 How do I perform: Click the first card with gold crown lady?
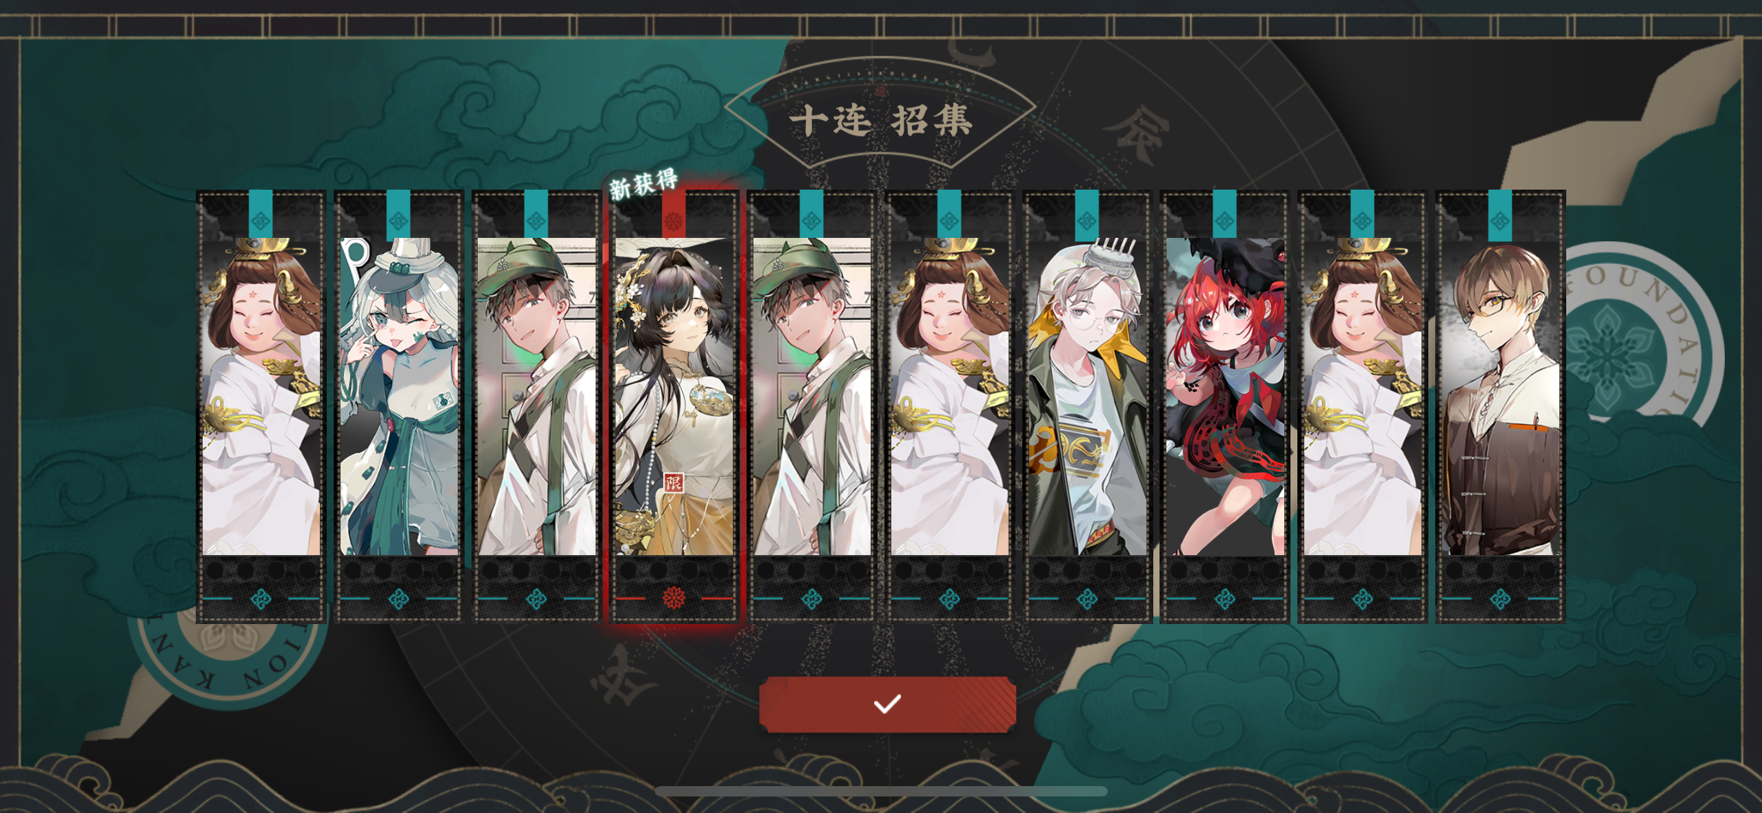[x=261, y=406]
